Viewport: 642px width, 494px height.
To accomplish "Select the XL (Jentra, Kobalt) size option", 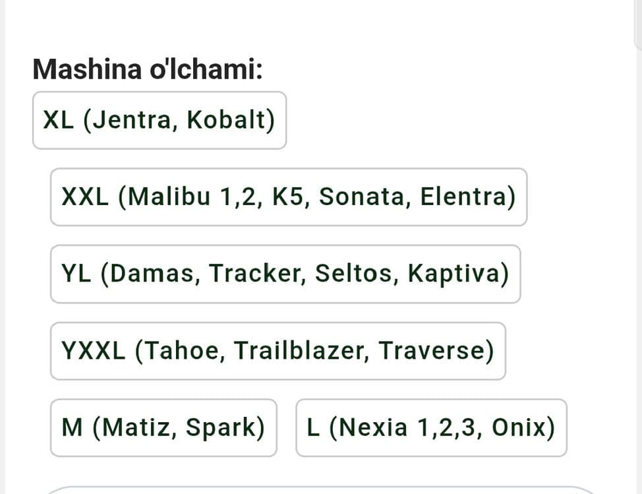I will 160,121.
